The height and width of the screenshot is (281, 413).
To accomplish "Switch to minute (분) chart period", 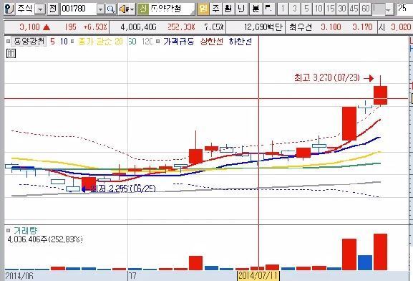I will click(256, 9).
